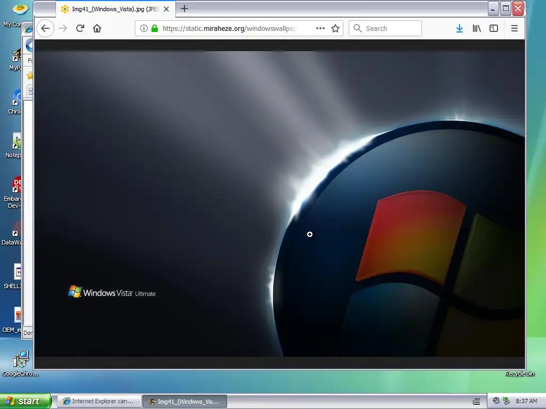
Task: Bookmark this page with the star icon
Action: coord(335,28)
